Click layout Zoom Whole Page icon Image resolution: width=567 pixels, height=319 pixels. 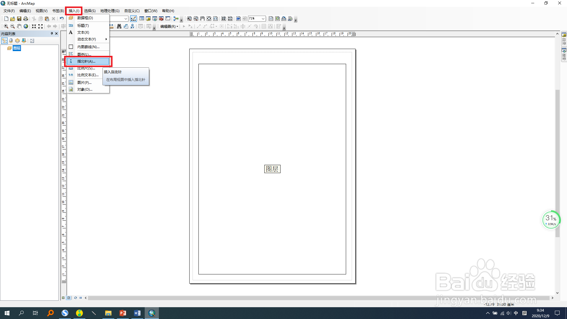(209, 19)
